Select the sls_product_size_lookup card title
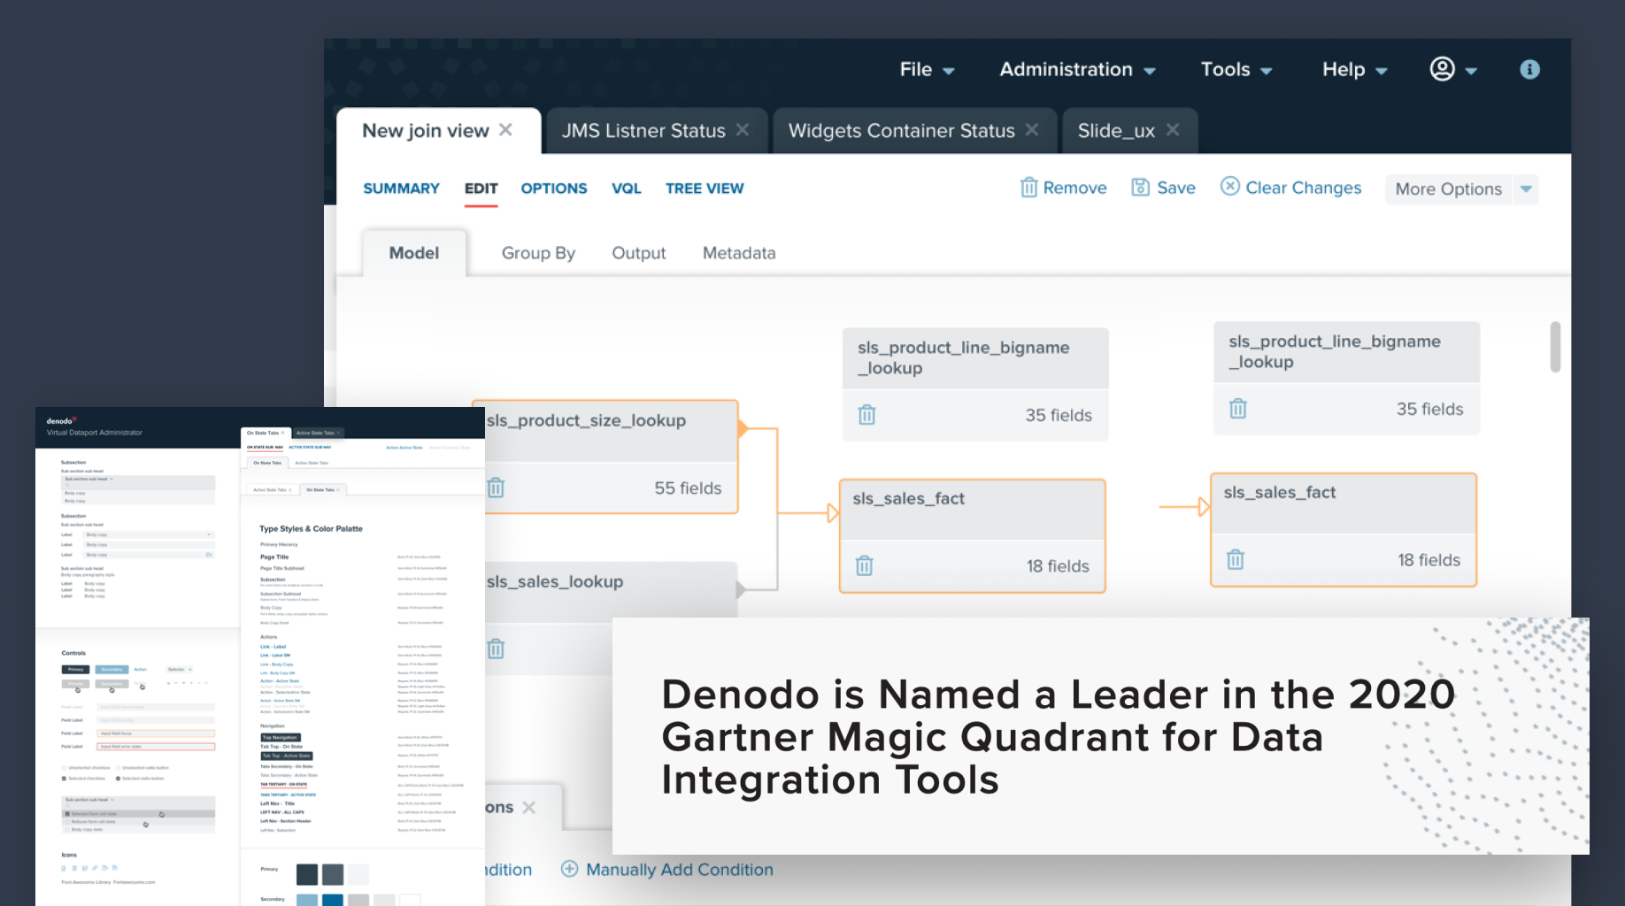This screenshot has width=1625, height=906. click(x=586, y=420)
